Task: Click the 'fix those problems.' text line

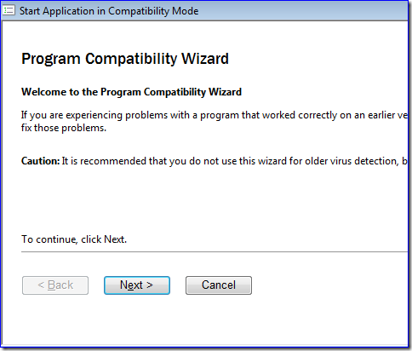Action: [x=64, y=128]
